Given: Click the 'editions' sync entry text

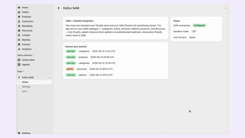Looking at the screenshot, I should tap(83, 75).
